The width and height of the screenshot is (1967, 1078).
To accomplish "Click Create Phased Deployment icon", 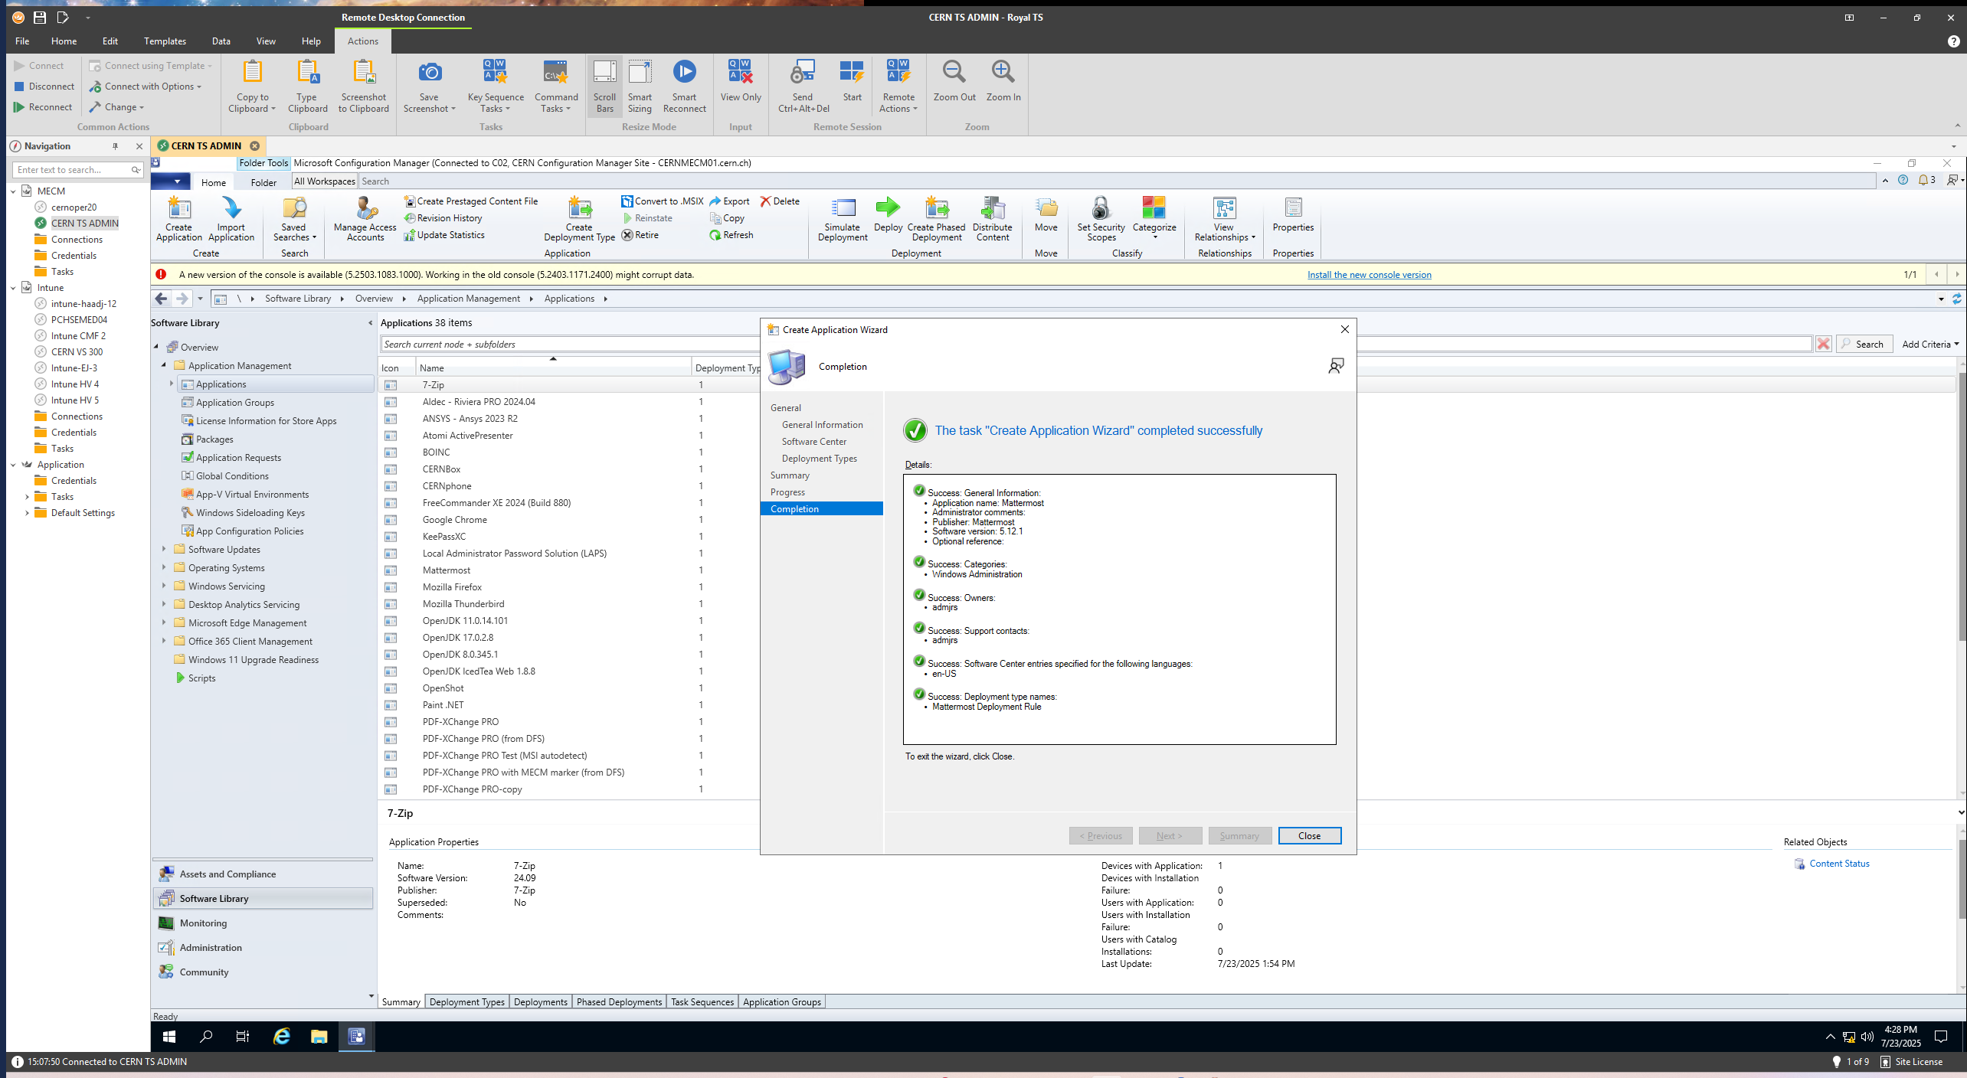I will coord(936,219).
